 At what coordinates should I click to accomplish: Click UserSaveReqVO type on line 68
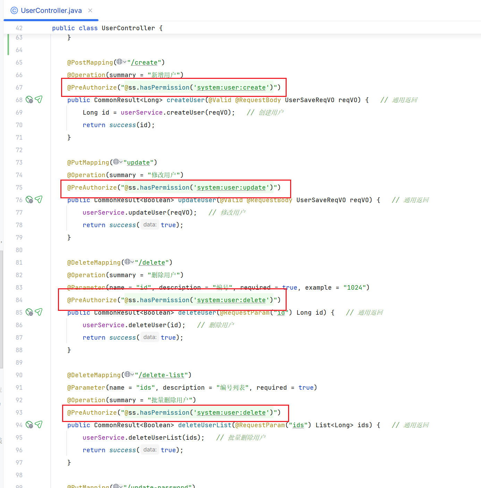(x=310, y=100)
